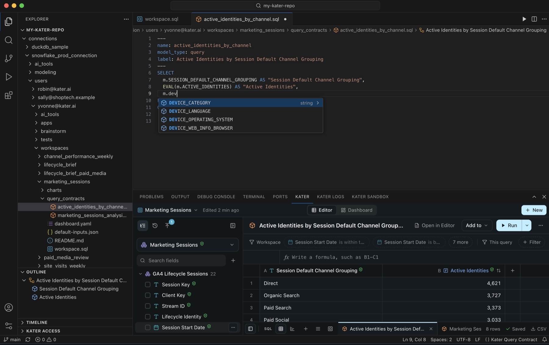The width and height of the screenshot is (549, 345).
Task: Select DEVICE_OPERATING_SYSTEM suggestion
Action: click(x=241, y=120)
